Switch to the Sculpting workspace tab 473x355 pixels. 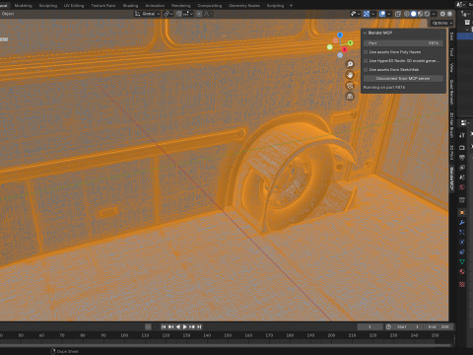tap(48, 6)
